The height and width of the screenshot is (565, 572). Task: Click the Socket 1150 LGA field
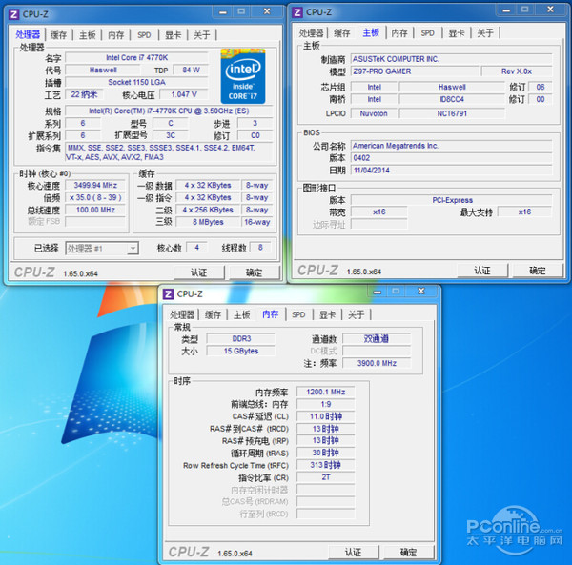coord(136,82)
